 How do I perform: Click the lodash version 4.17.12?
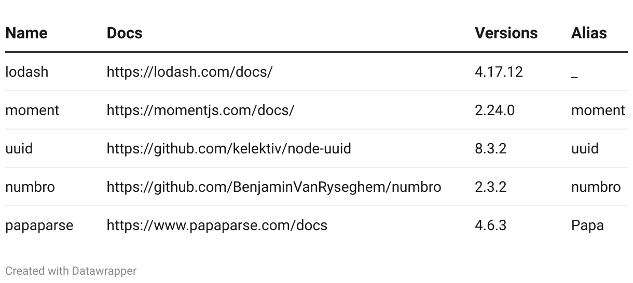499,72
